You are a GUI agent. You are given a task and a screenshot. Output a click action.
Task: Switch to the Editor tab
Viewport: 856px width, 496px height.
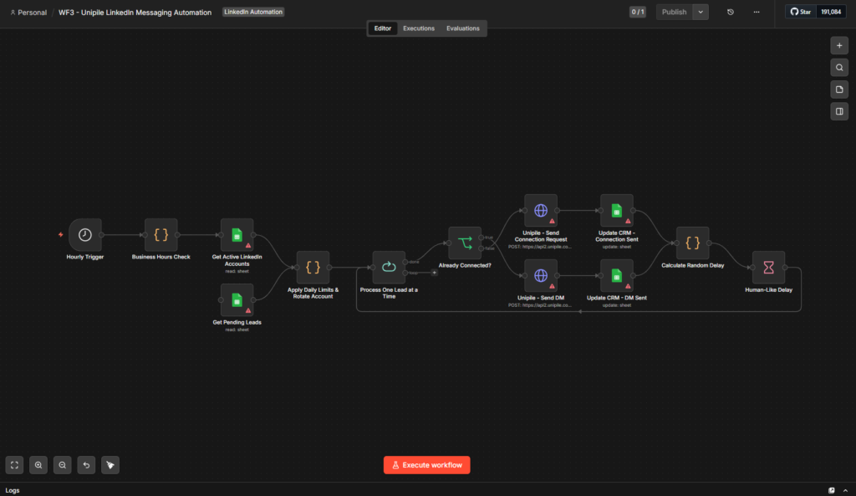[x=383, y=28]
